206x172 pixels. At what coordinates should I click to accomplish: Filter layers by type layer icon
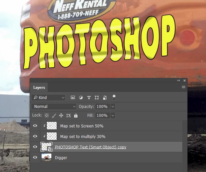click(89, 97)
